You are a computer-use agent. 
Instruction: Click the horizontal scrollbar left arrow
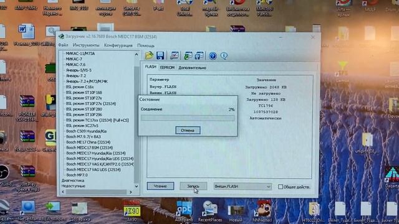(x=63, y=192)
